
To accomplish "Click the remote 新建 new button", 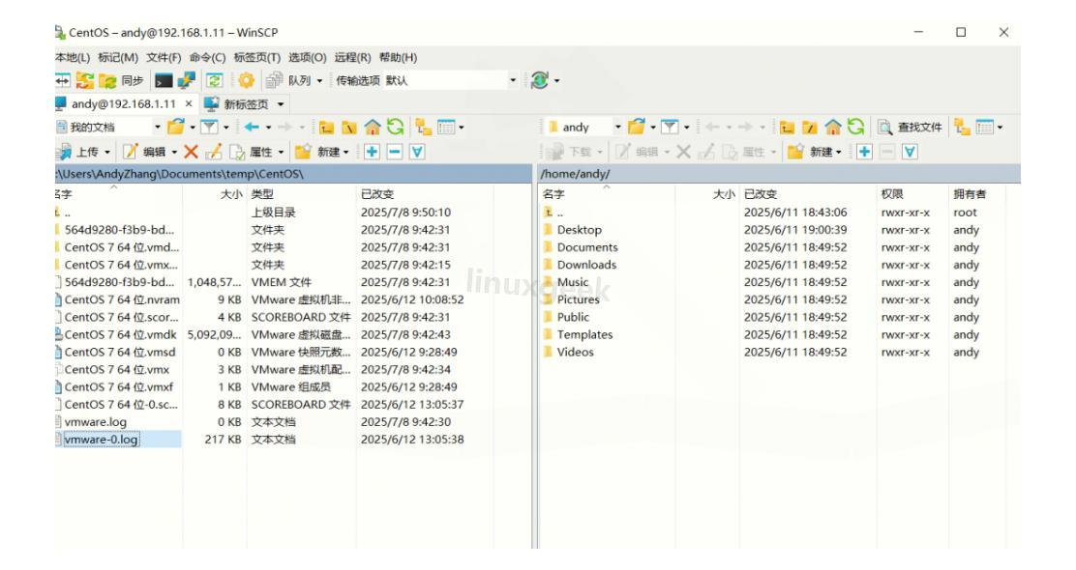I will [x=813, y=152].
